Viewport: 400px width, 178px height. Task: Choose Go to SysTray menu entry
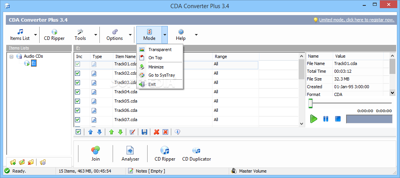click(x=160, y=75)
